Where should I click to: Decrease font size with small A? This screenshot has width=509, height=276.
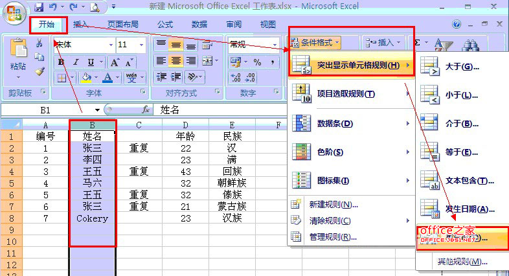click(129, 62)
